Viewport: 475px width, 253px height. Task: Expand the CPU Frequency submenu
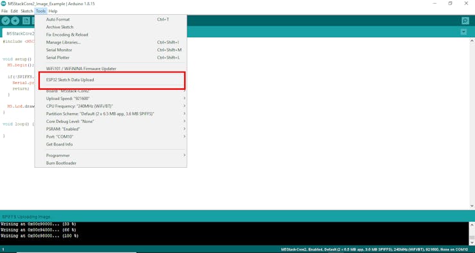point(111,106)
